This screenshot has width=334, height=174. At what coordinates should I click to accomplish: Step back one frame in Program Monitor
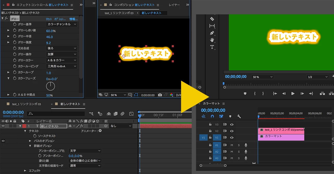284,93
